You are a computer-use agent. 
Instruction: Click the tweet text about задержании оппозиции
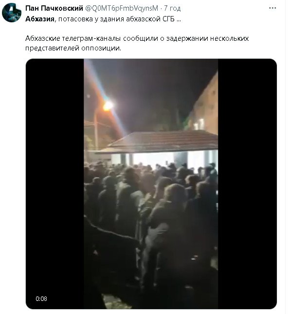point(137,43)
